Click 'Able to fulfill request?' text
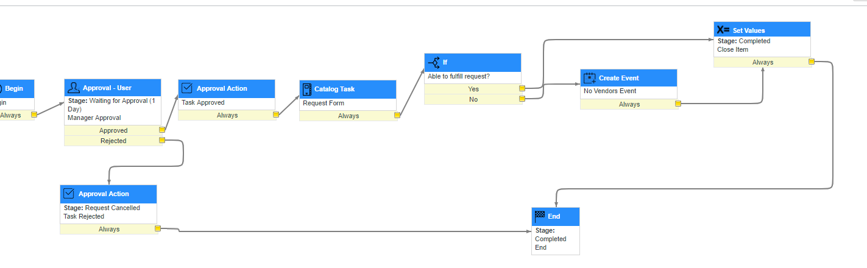867x268 pixels. click(x=459, y=76)
